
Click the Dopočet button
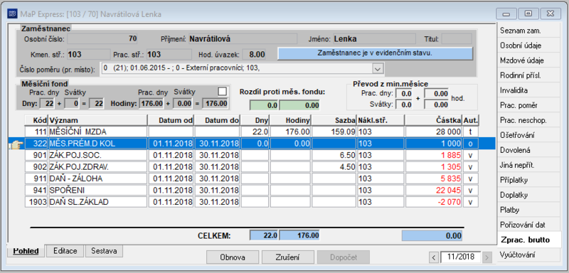coord(344,257)
